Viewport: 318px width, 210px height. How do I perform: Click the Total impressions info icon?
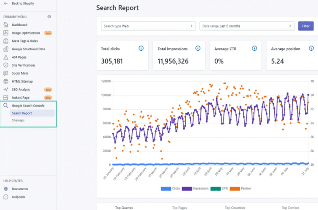[198, 48]
